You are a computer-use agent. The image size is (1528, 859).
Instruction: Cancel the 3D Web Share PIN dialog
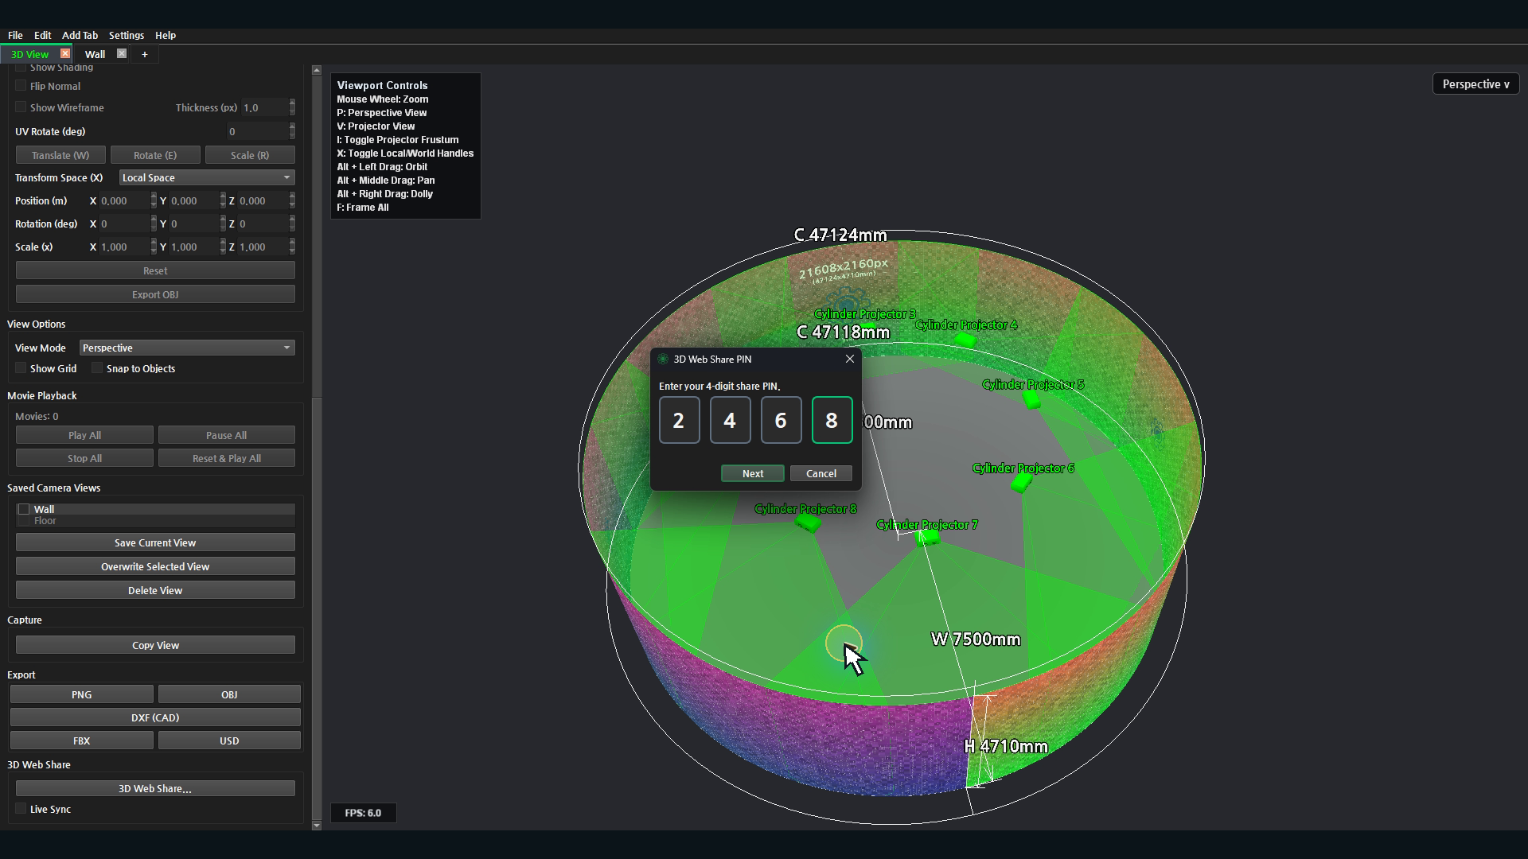coord(821,473)
